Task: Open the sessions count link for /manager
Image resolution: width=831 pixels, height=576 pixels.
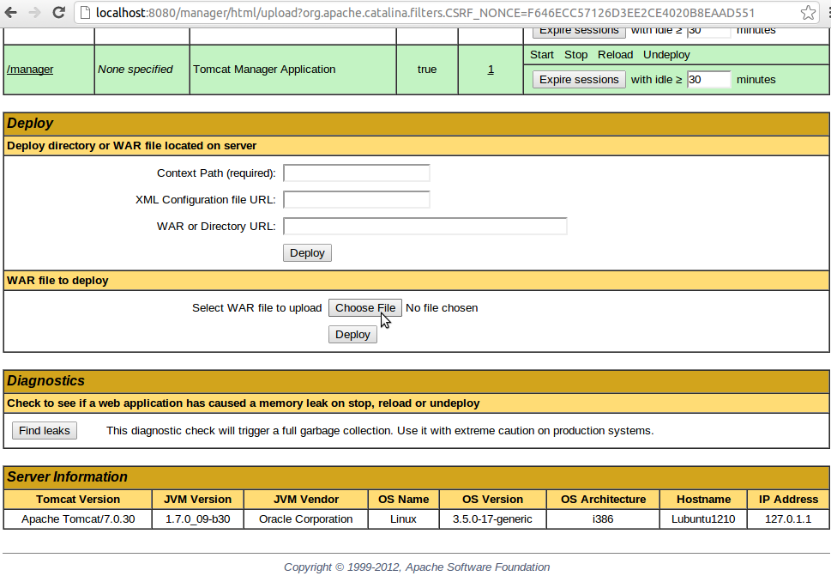Action: pos(491,70)
